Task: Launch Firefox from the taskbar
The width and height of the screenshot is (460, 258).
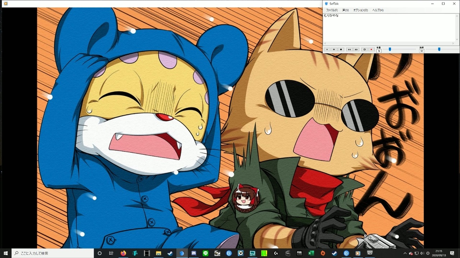Action: tap(123, 253)
